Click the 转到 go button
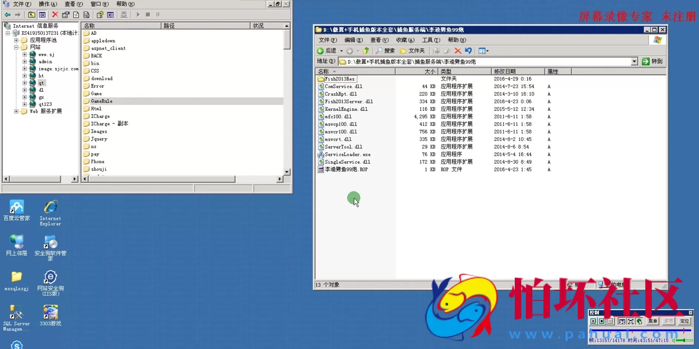699x349 pixels. (652, 61)
